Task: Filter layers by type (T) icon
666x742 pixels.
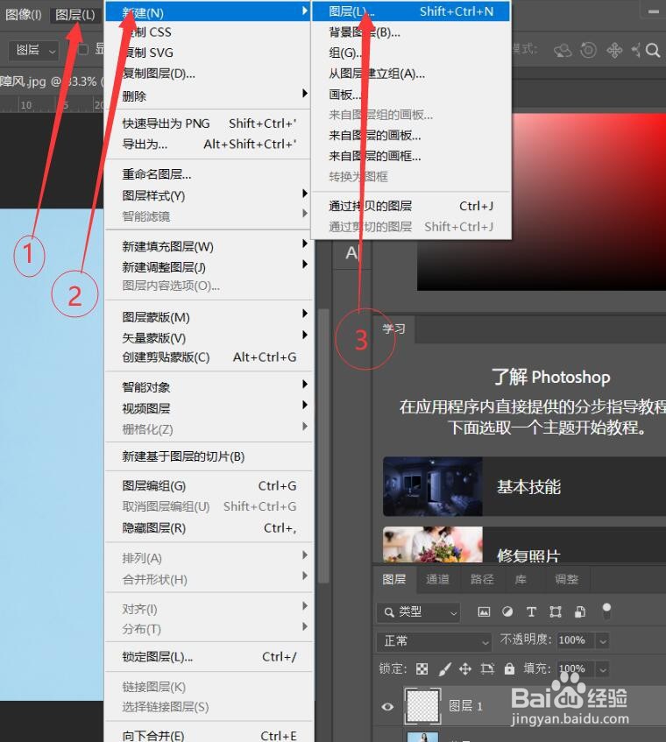Action: 531,611
